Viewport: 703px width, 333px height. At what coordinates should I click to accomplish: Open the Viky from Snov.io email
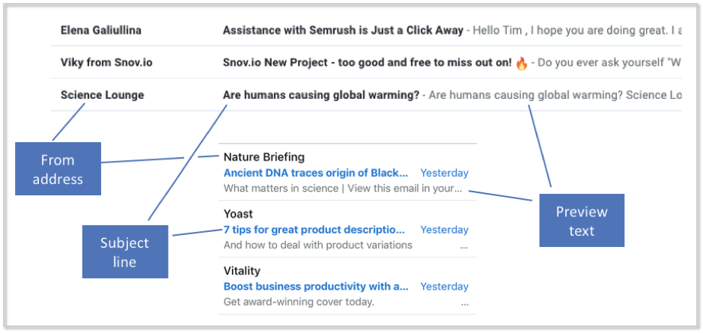[366, 62]
